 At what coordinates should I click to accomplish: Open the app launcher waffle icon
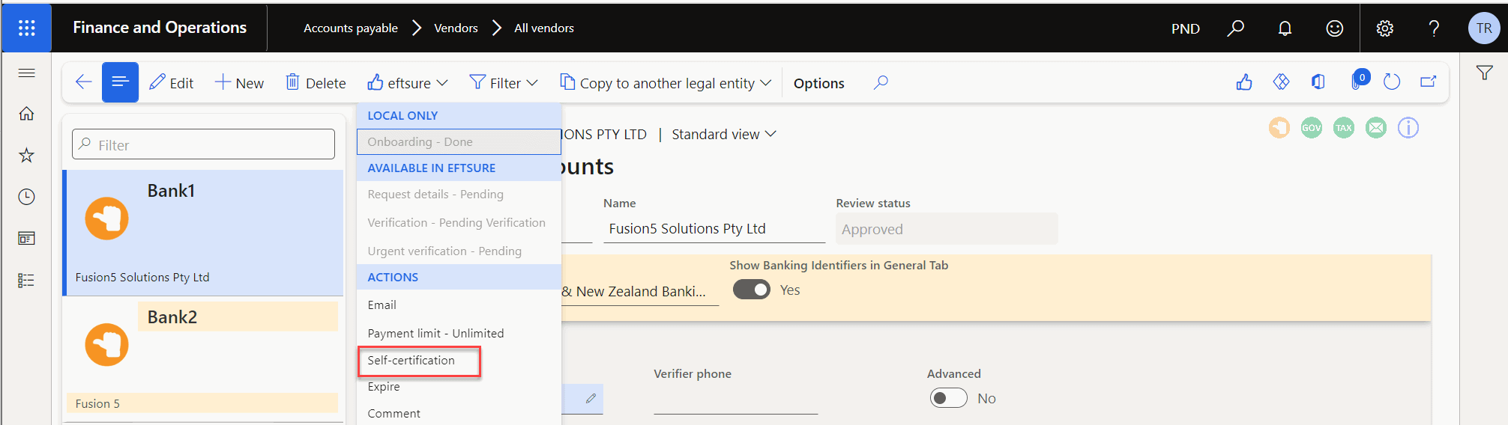point(27,28)
